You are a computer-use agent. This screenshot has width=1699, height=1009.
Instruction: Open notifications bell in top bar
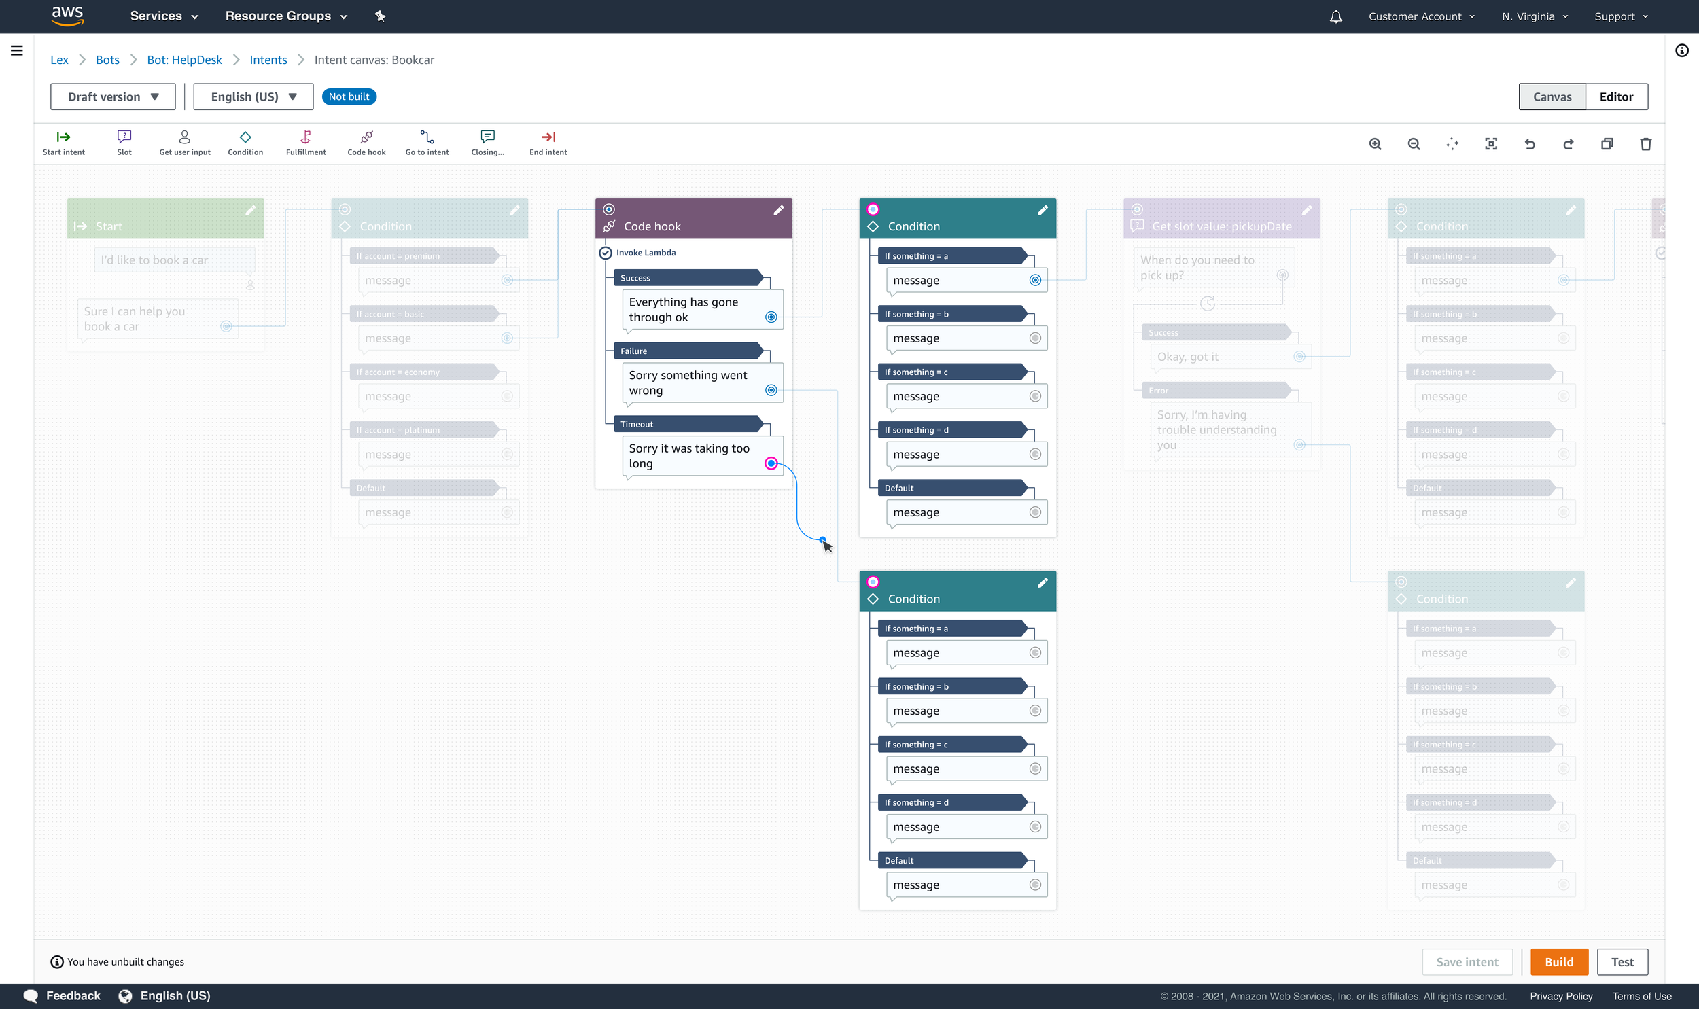(1335, 16)
